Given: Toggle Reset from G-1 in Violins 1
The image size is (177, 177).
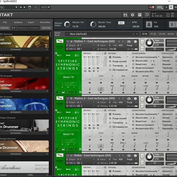Looking at the screenshot, I should coord(133,64).
